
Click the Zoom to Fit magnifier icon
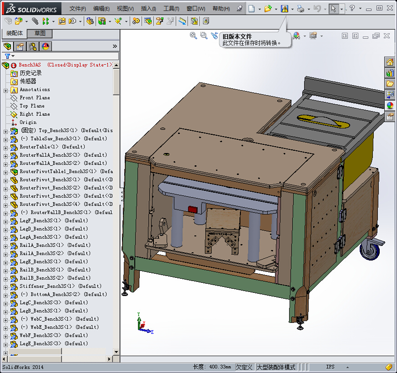point(193,36)
